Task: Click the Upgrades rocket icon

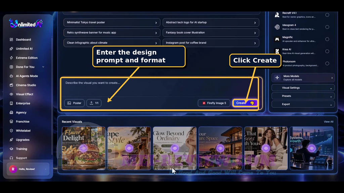Action: tap(11, 140)
